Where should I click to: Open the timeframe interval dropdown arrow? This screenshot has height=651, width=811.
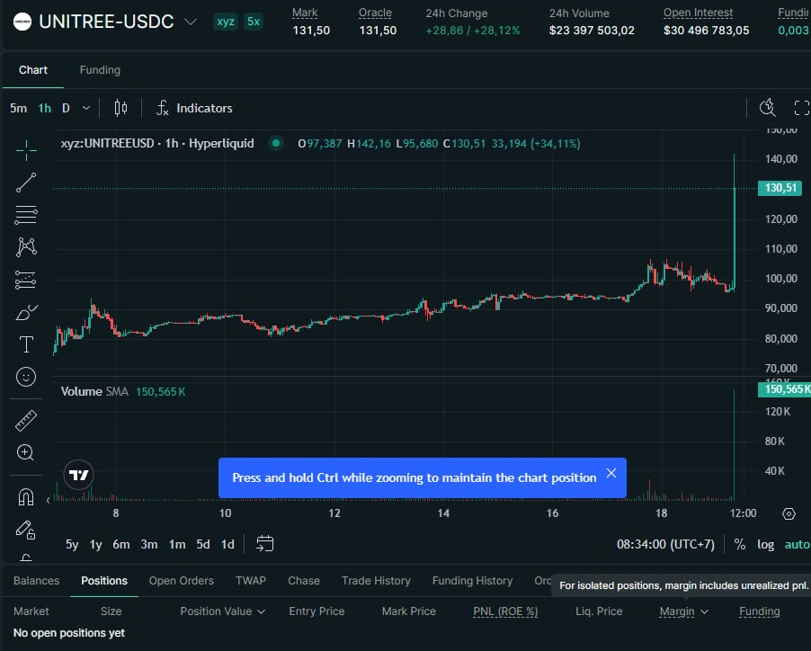pos(85,108)
